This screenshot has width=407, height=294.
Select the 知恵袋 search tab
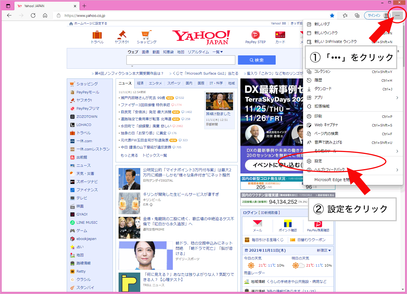pos(168,52)
